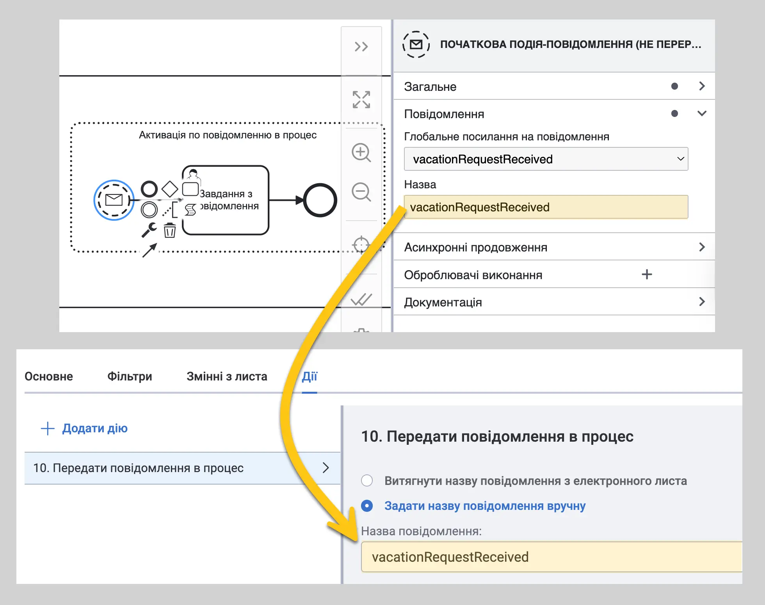
Task: Expand Асинхронні продовження section
Action: click(554, 247)
